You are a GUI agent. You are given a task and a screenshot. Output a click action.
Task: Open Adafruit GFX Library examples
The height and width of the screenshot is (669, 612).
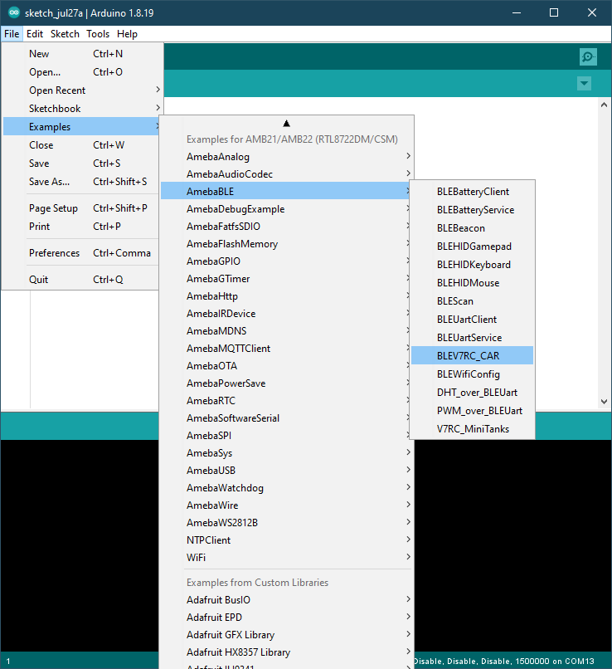tap(286, 635)
